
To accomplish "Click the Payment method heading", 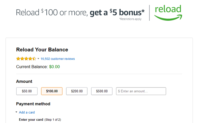I will click(x=33, y=104).
